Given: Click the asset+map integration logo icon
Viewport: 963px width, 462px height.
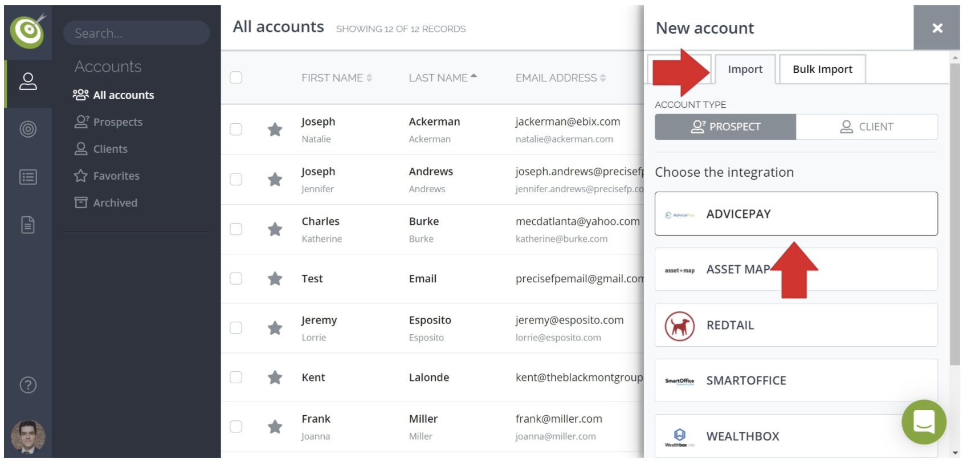Looking at the screenshot, I should pos(678,269).
